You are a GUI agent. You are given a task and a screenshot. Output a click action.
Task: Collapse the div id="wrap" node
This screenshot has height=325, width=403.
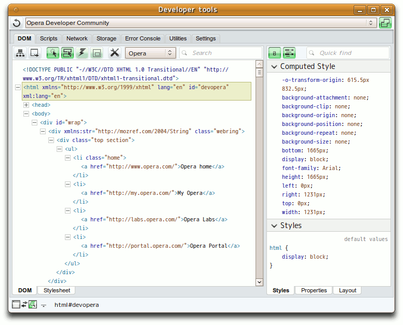click(34, 123)
